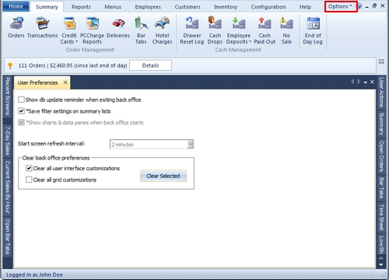Open the Drawer Reset Log

coord(192,30)
